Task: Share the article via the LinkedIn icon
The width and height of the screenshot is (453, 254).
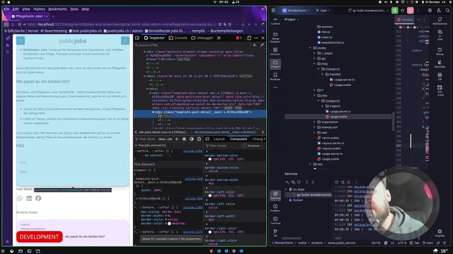Action: (29, 198)
